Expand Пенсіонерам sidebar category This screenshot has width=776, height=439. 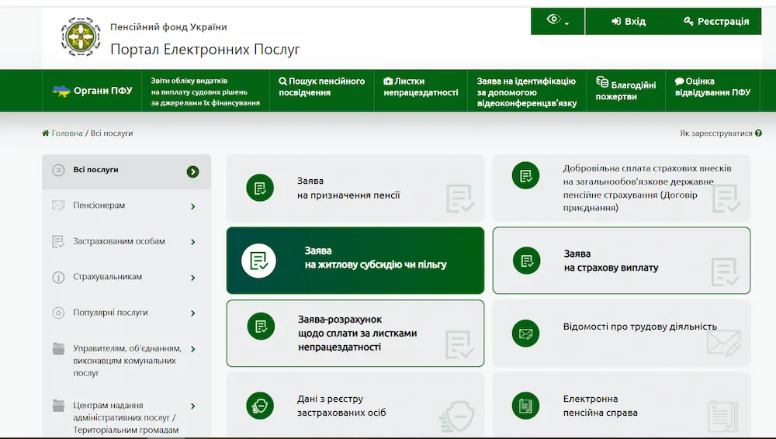[192, 206]
